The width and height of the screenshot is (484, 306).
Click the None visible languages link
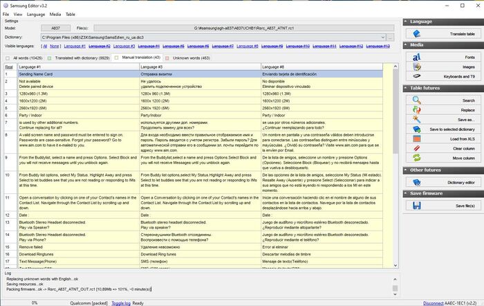55,46
